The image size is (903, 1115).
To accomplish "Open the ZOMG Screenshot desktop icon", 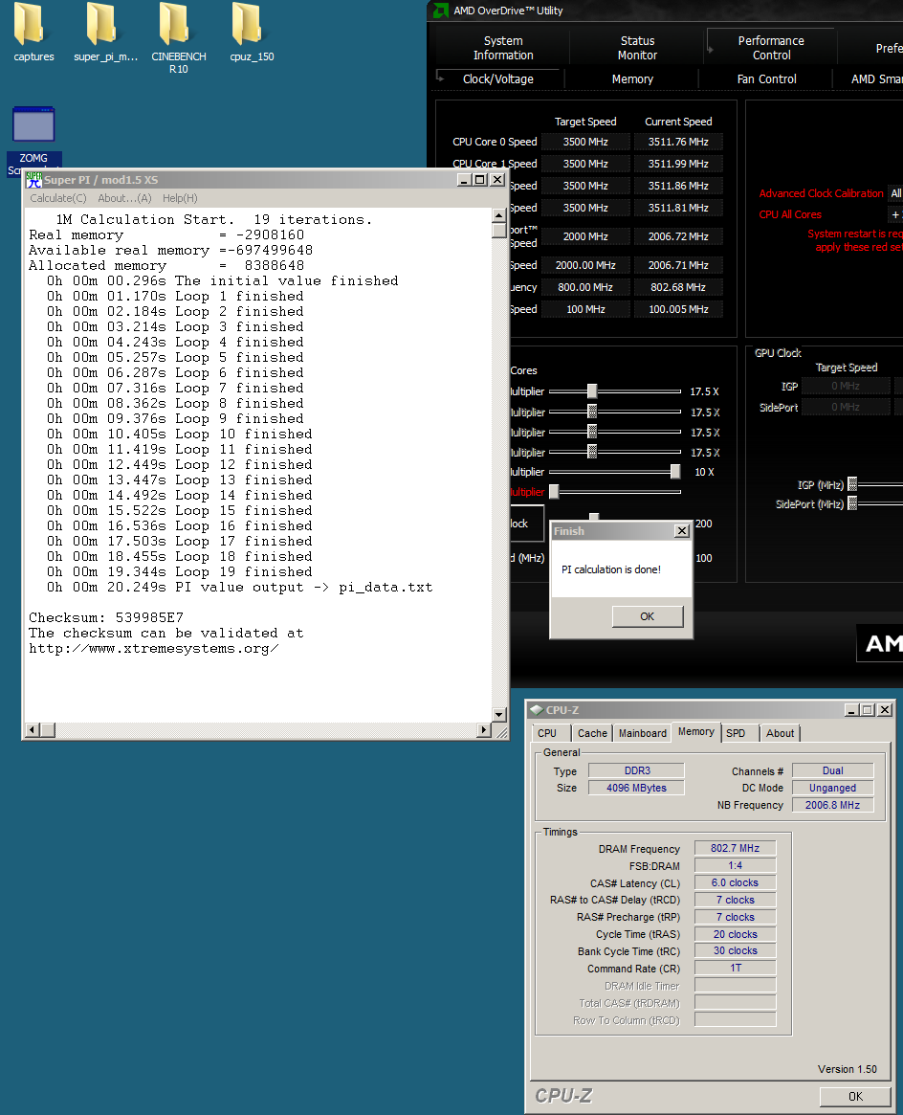I will click(x=33, y=125).
